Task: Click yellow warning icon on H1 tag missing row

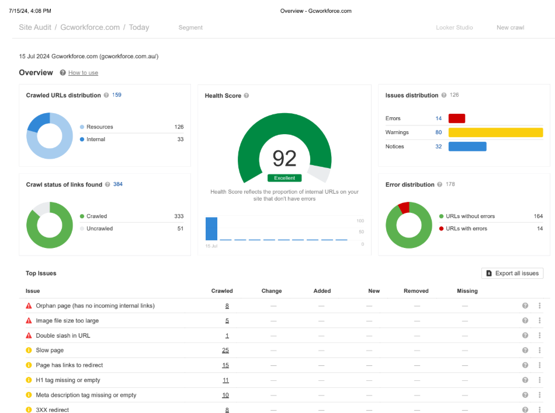Action: point(29,380)
